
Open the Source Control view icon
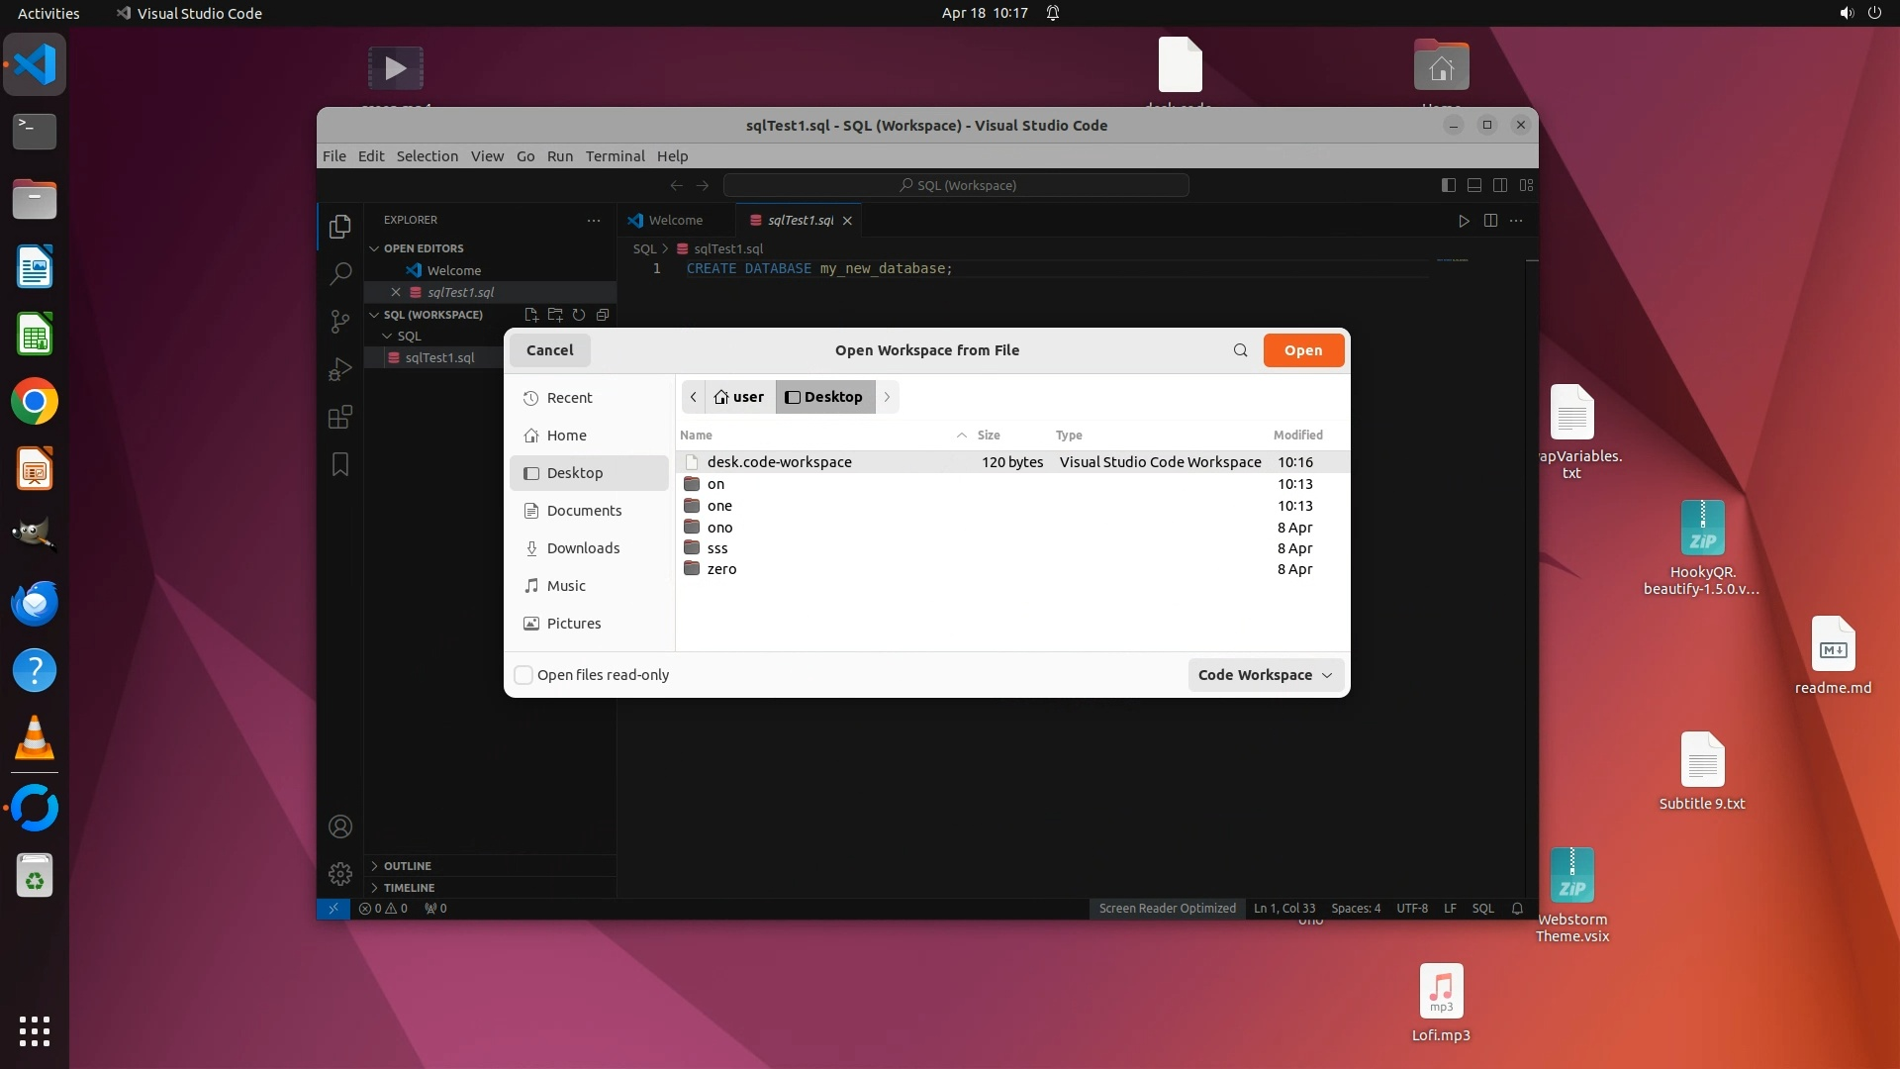pyautogui.click(x=339, y=321)
